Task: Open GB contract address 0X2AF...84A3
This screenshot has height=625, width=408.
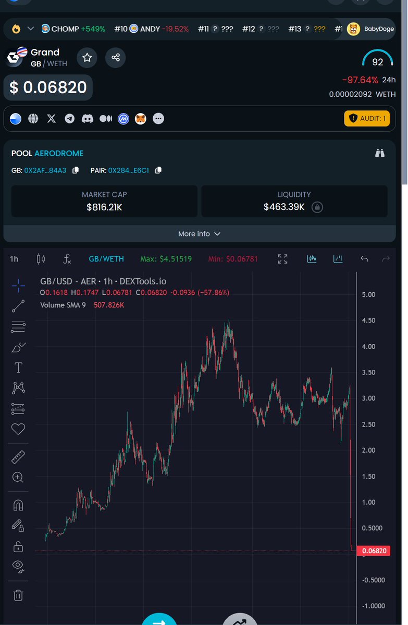Action: click(x=45, y=170)
